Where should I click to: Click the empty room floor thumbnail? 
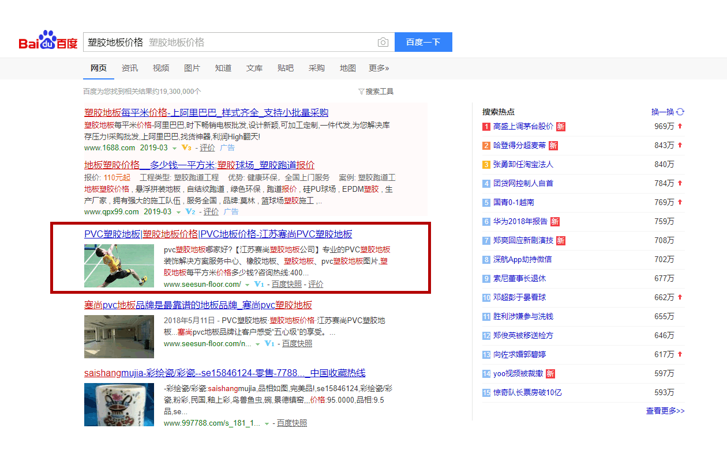(x=119, y=336)
